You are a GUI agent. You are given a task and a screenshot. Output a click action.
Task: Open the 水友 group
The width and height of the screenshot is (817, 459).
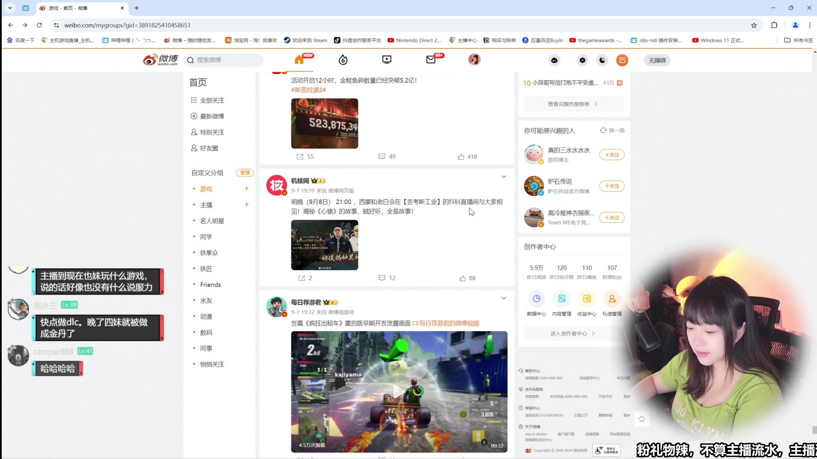tap(206, 300)
